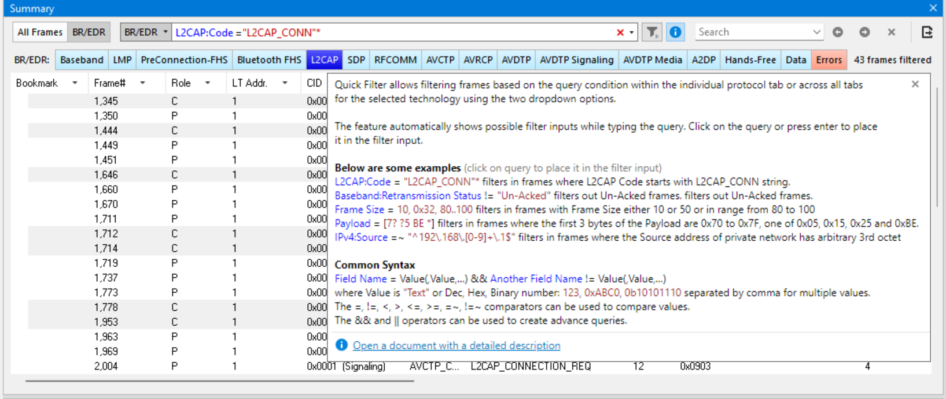Apply filter using the funnel icon

pos(652,32)
